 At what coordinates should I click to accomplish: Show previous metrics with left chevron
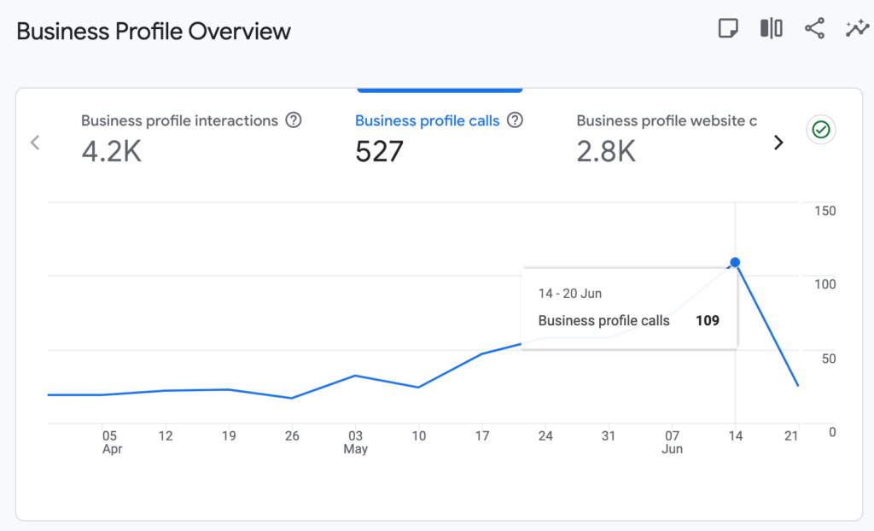(x=35, y=143)
